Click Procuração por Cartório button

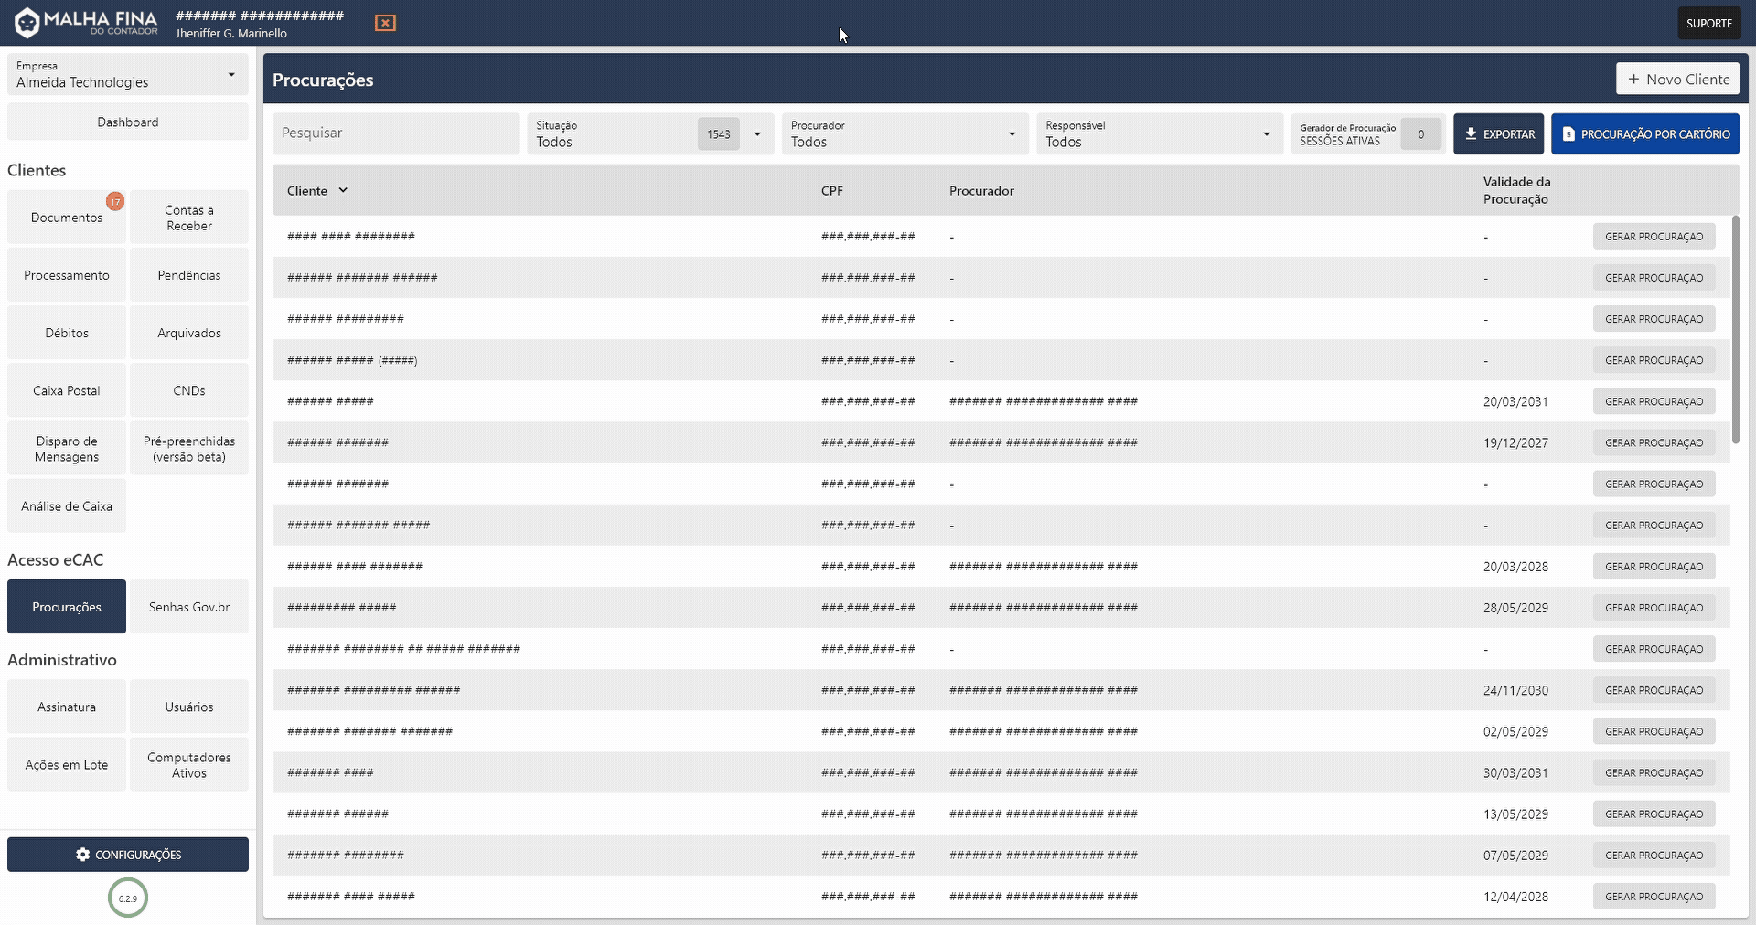point(1644,134)
